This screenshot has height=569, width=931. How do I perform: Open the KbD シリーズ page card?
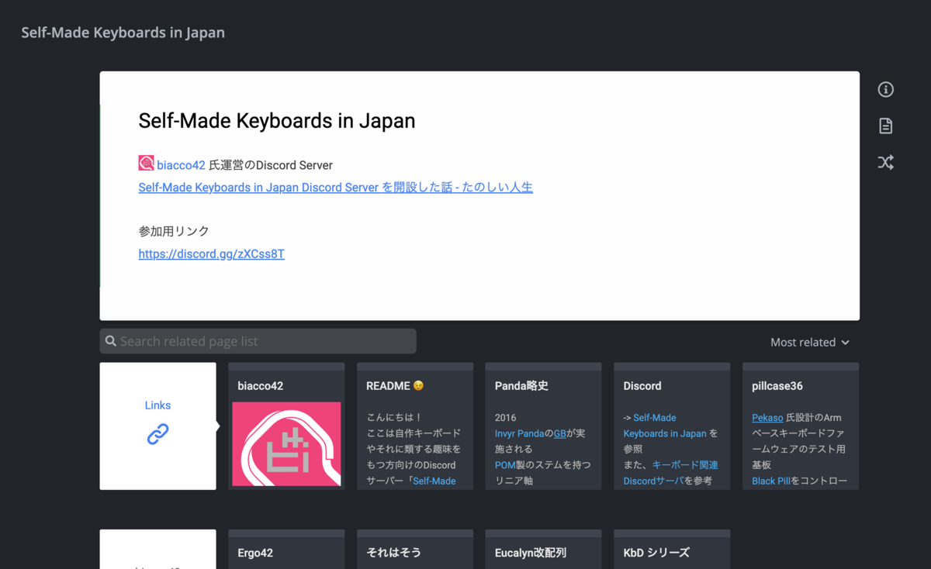pyautogui.click(x=672, y=550)
